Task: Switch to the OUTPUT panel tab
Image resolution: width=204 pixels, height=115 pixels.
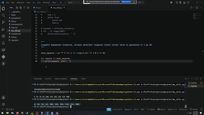Action: coord(48,79)
